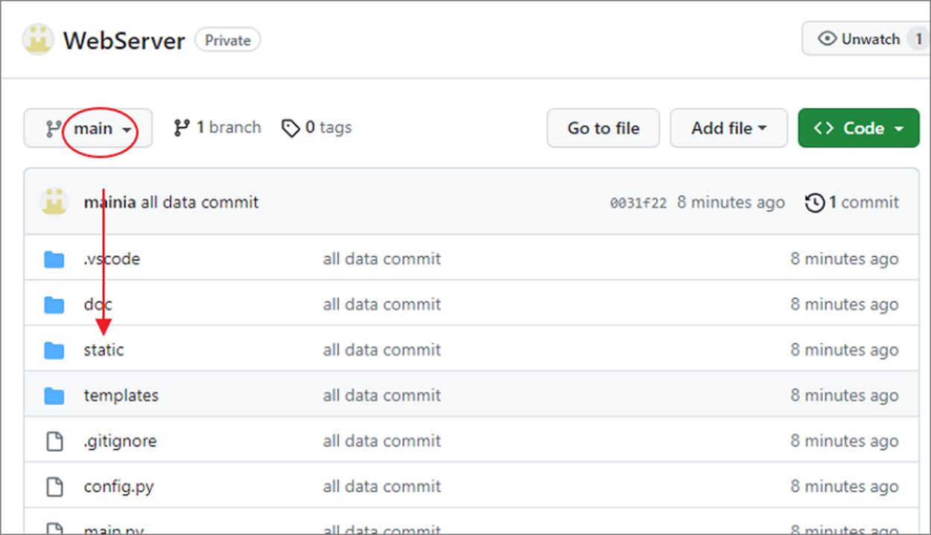Viewport: 931px width, 535px height.
Task: Click the .vscode row commit message
Action: coord(382,259)
